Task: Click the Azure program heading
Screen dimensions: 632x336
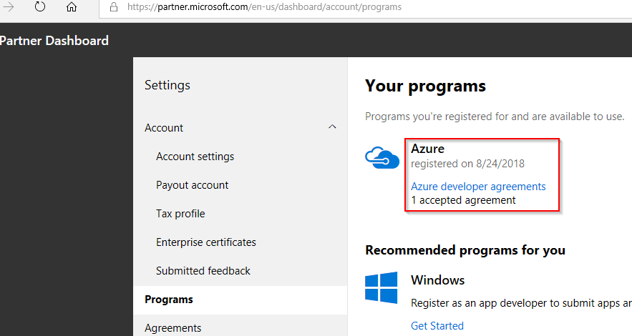Action: (x=427, y=149)
